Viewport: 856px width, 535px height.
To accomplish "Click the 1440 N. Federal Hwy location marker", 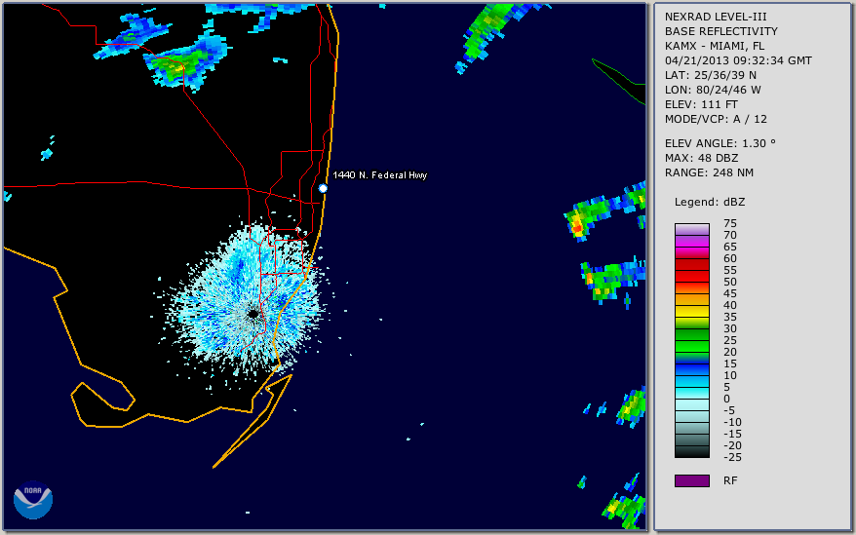I will pos(323,188).
